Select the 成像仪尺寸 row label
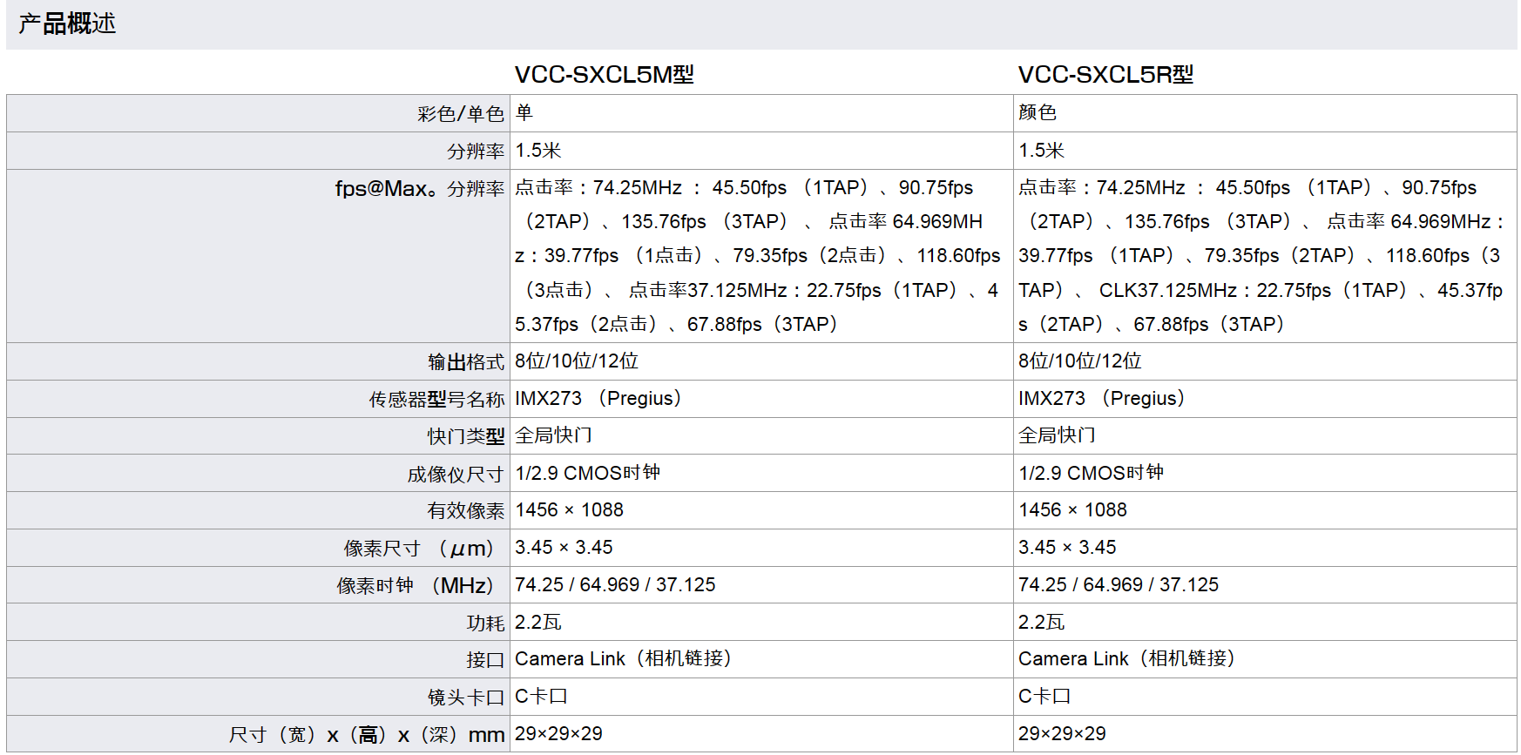The width and height of the screenshot is (1521, 755). click(x=456, y=475)
